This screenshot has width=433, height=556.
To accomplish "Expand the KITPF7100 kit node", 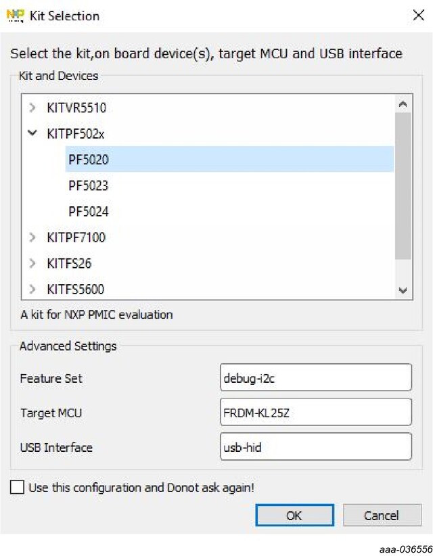I will [x=32, y=237].
